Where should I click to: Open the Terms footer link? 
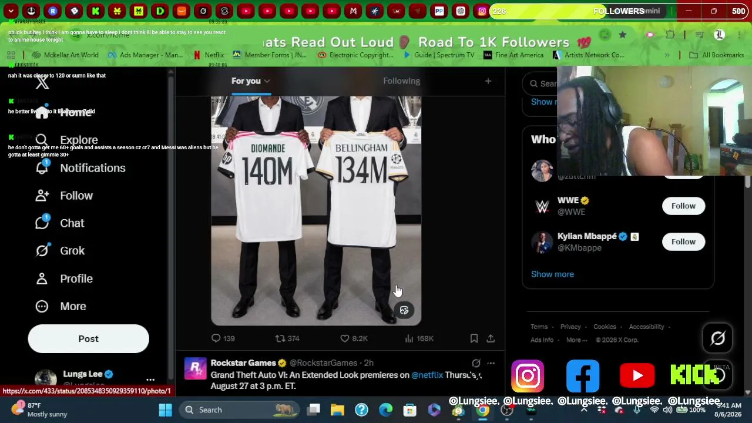pos(539,327)
